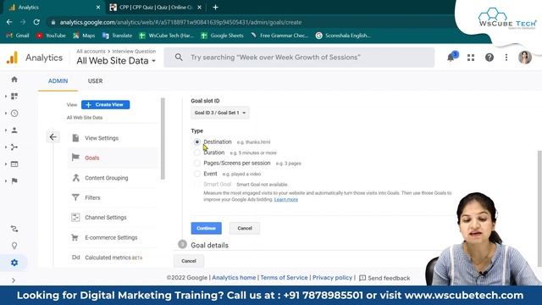Screen dimensions: 542x305
Task: Open the Privacy policy footer link
Action: pos(332,277)
